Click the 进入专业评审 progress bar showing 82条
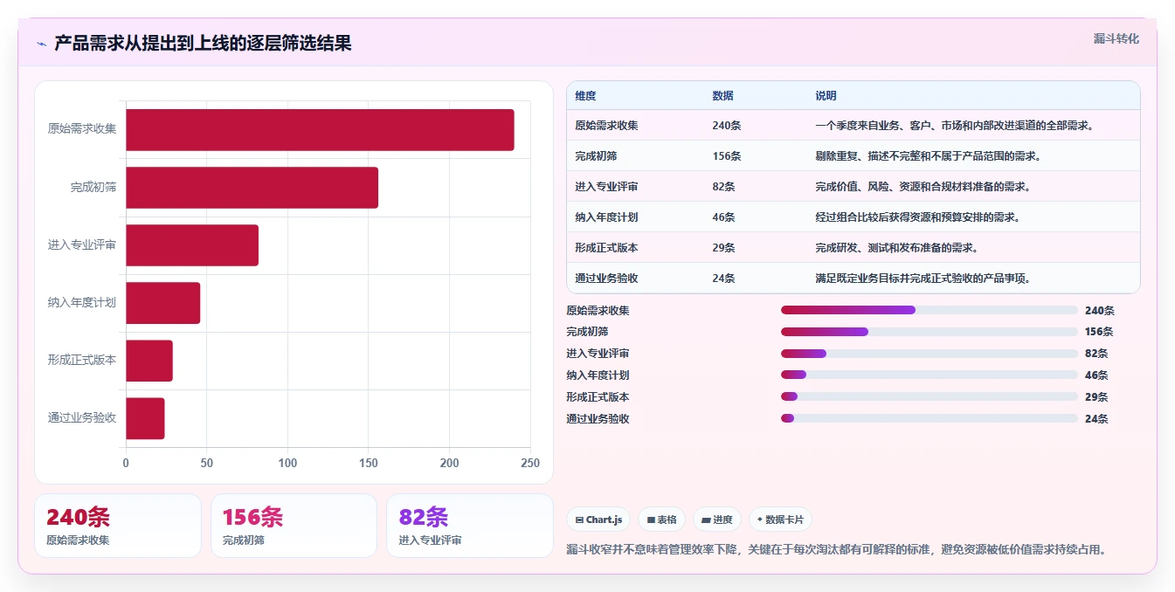Viewport: 1175px width, 592px height. (x=930, y=354)
